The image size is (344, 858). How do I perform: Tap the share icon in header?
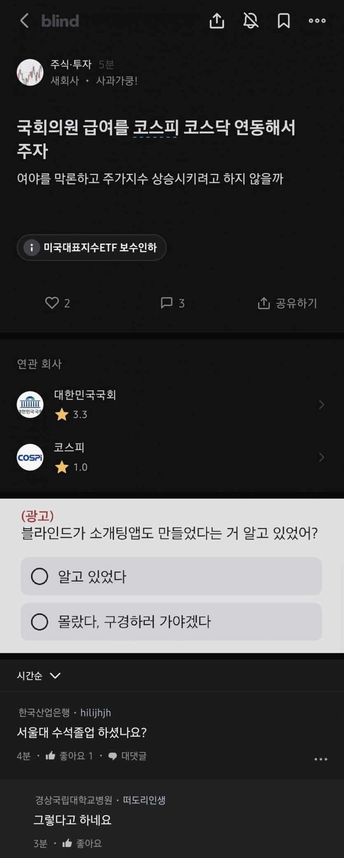[216, 21]
